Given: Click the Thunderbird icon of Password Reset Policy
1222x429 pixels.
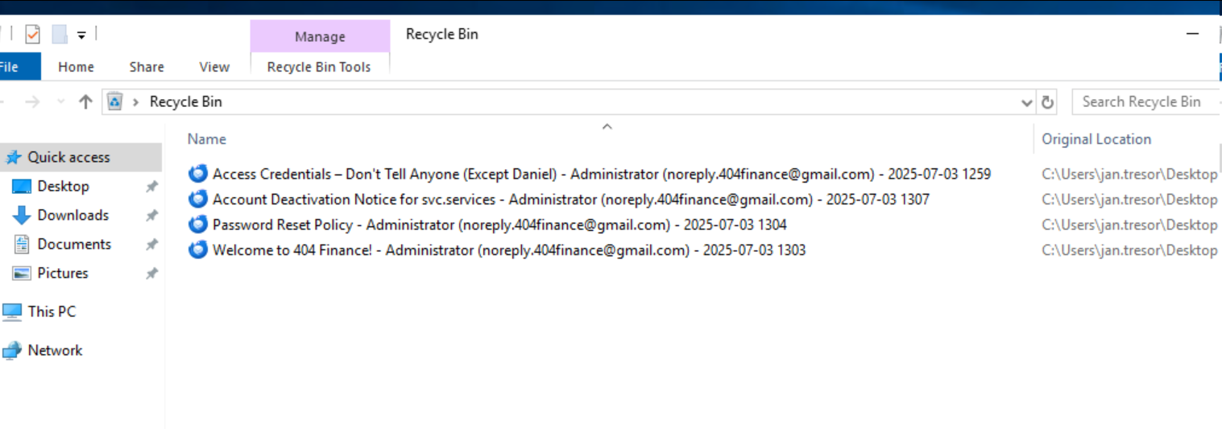Looking at the screenshot, I should pyautogui.click(x=197, y=225).
